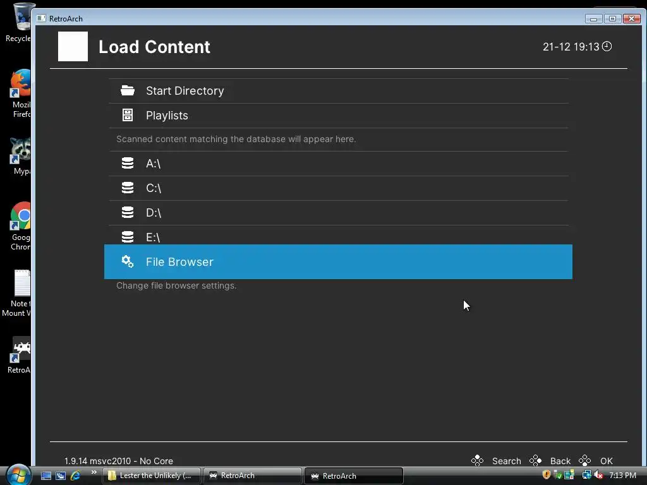647x485 pixels.
Task: Browse the A:\ drive entry
Action: (x=339, y=164)
